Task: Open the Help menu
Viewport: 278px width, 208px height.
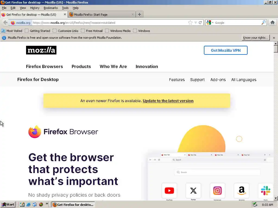Action: point(76,8)
